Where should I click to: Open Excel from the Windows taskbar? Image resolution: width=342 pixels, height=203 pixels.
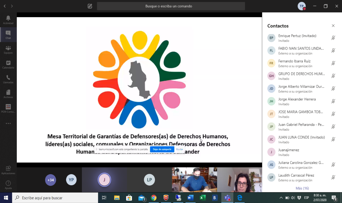pos(202,198)
